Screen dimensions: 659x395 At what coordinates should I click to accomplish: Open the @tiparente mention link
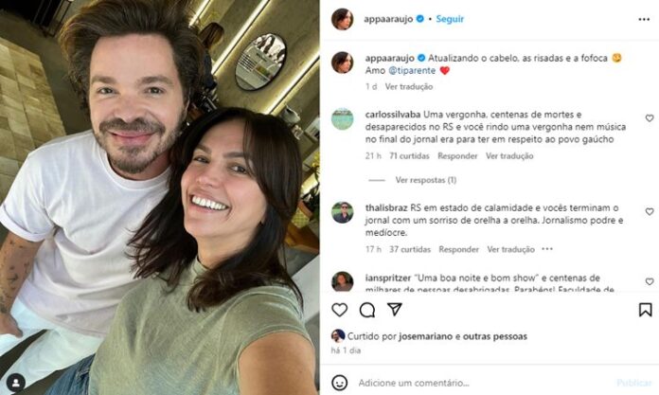[x=412, y=71]
